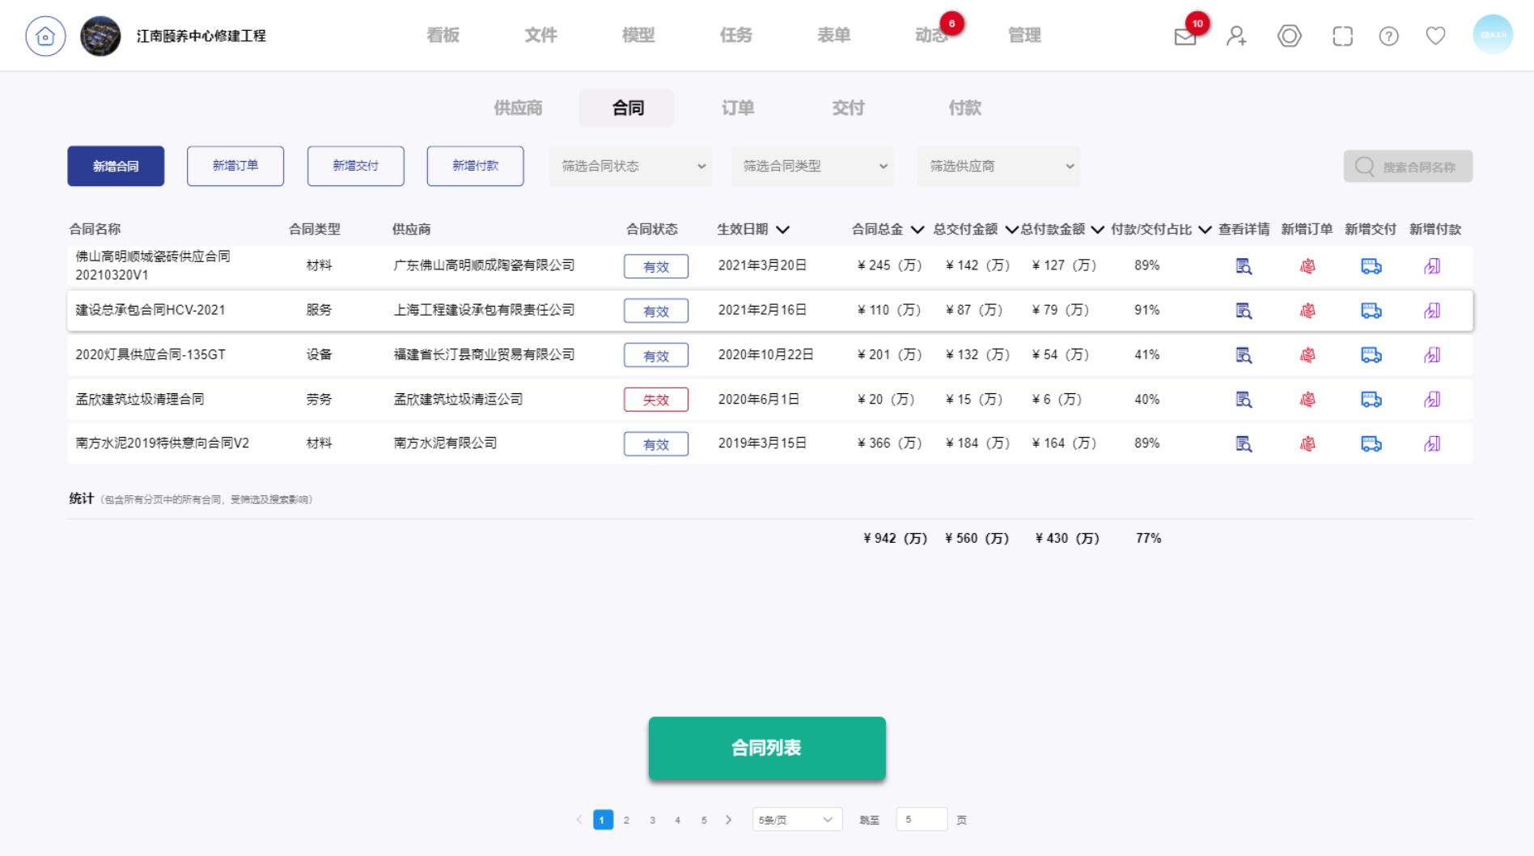This screenshot has height=856, width=1534.
Task: Toggle fullscreen mode icon
Action: (x=1342, y=36)
